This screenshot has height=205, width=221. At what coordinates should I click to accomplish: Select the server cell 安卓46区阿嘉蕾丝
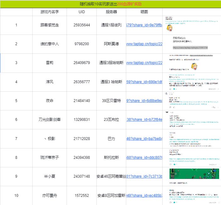coord(111,176)
